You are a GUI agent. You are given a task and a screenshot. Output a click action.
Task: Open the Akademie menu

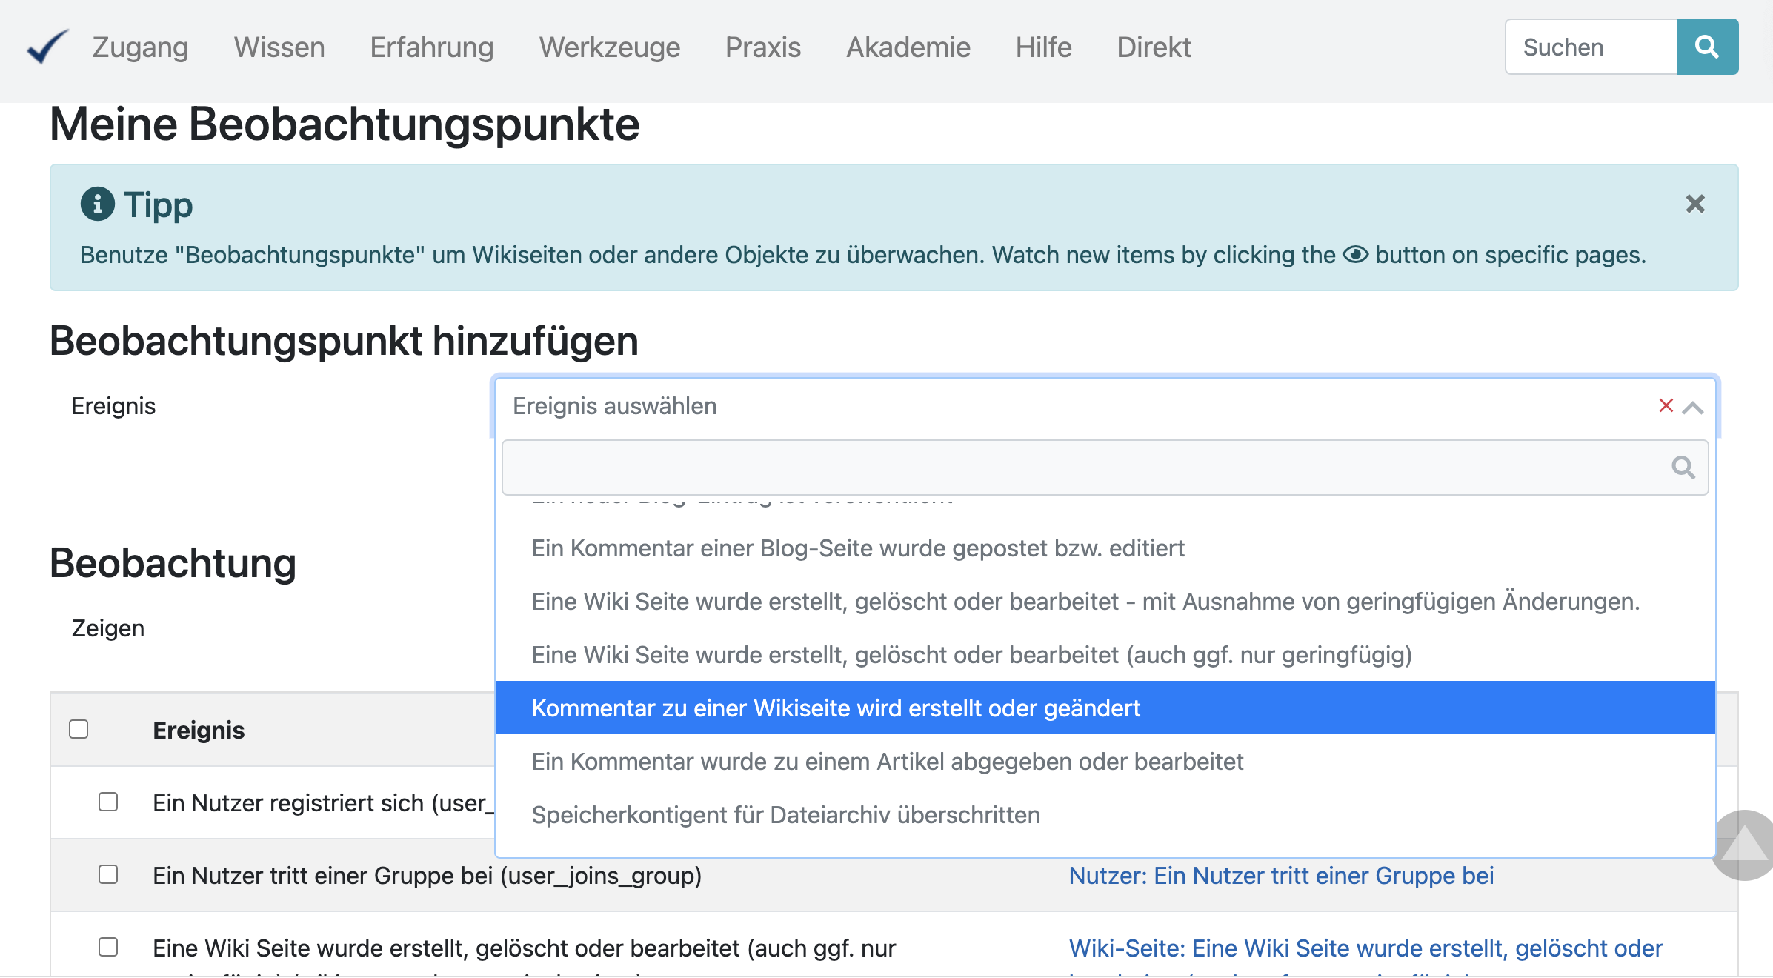(908, 47)
